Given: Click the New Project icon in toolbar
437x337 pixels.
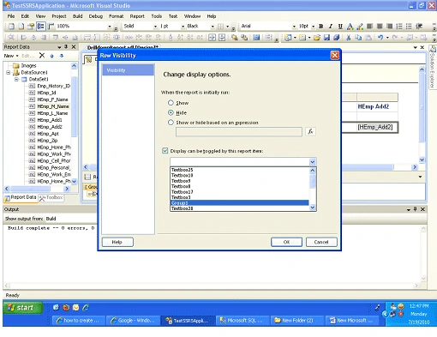Looking at the screenshot, I should pos(288,38).
